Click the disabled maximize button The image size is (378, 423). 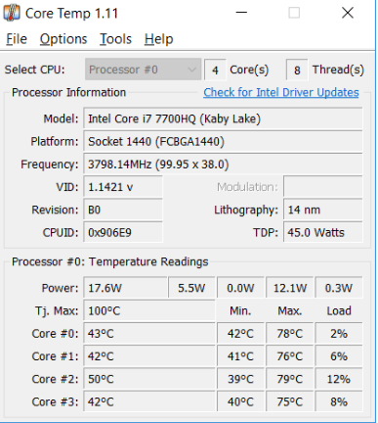click(294, 13)
